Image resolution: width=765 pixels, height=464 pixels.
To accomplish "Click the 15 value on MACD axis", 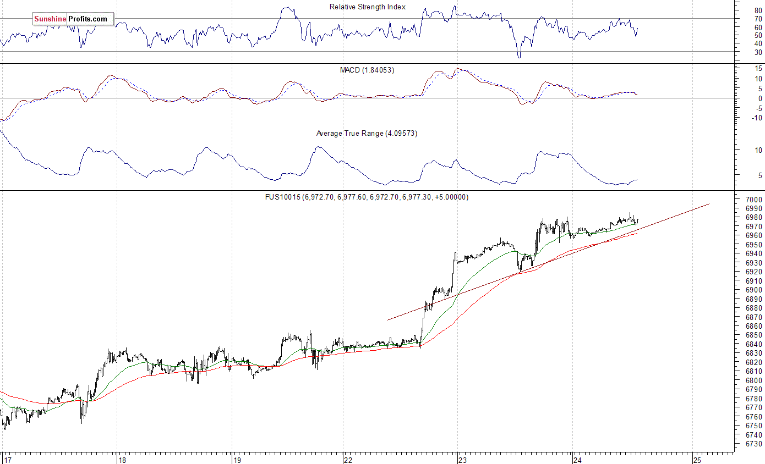I will coord(758,68).
